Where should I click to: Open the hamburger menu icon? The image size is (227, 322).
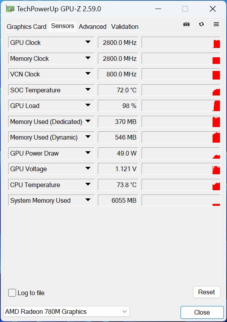(216, 24)
